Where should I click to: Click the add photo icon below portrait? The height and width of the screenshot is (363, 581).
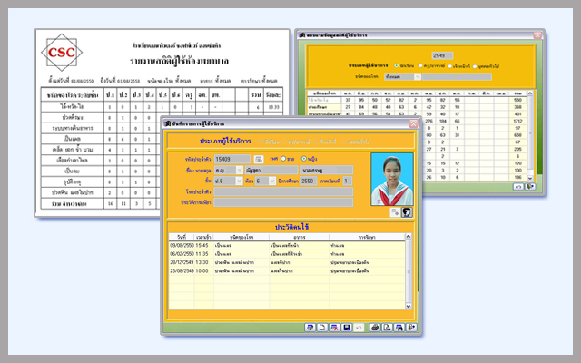point(395,212)
